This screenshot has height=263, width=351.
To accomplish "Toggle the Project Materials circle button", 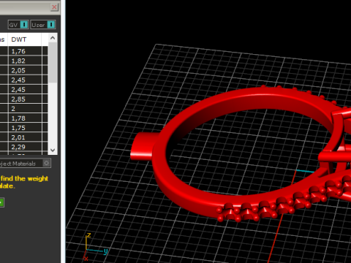I will coord(46,163).
